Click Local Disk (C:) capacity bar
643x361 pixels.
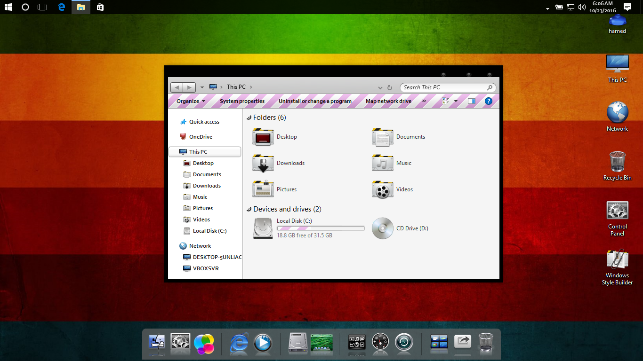pyautogui.click(x=320, y=228)
